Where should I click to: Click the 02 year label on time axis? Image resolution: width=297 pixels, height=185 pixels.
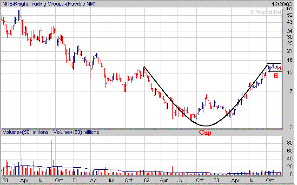click(x=146, y=180)
